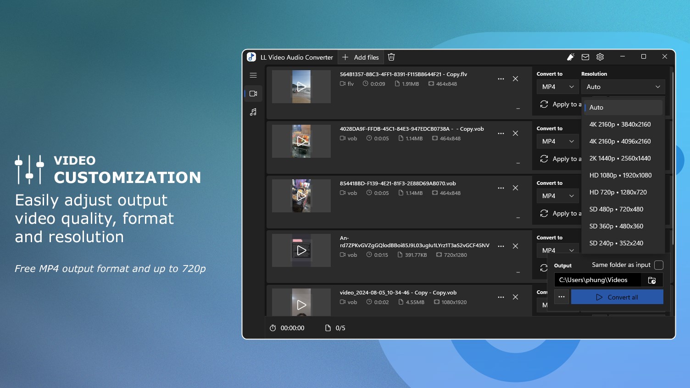
Task: Select SD 480p 720x480 resolution
Action: coord(623,209)
